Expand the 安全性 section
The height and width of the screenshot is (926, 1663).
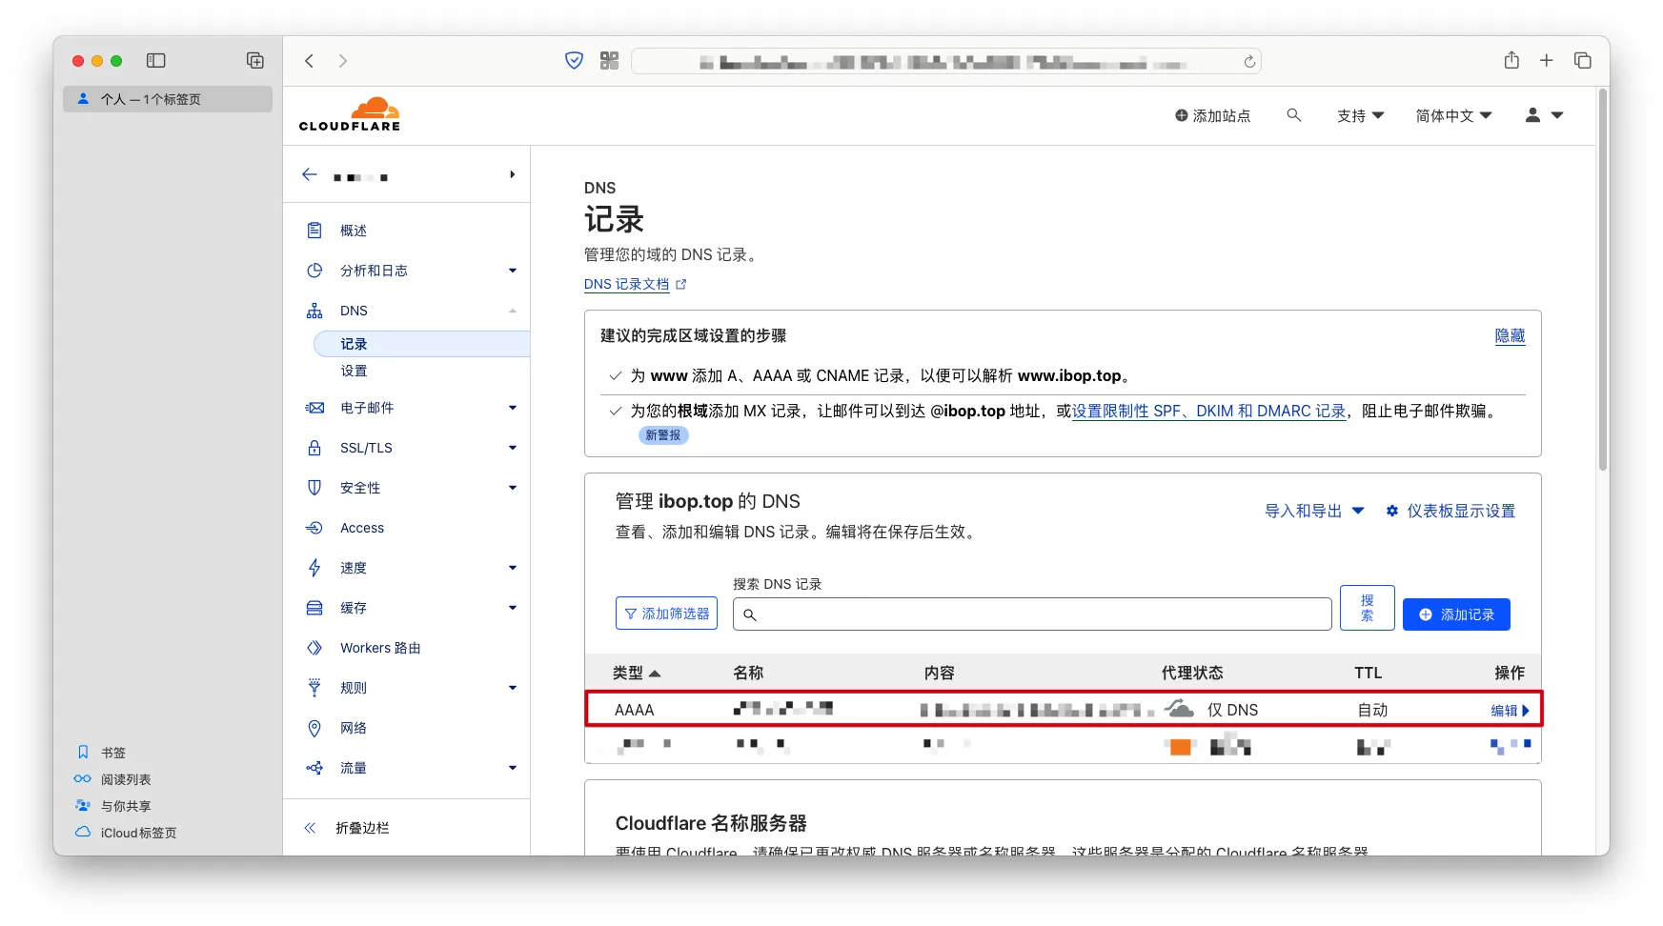412,488
